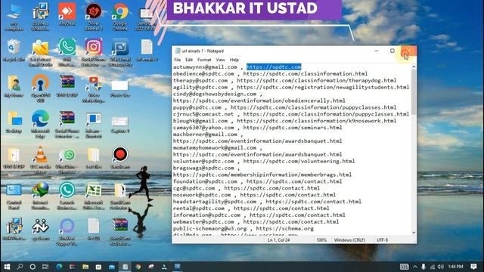Open the Edit menu in Notepad

pos(189,60)
